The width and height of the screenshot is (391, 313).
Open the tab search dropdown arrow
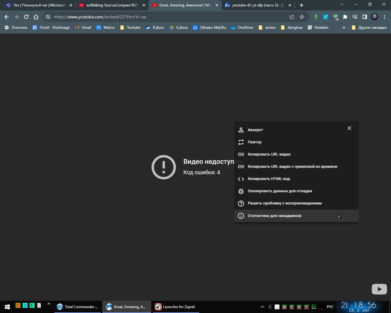[342, 5]
